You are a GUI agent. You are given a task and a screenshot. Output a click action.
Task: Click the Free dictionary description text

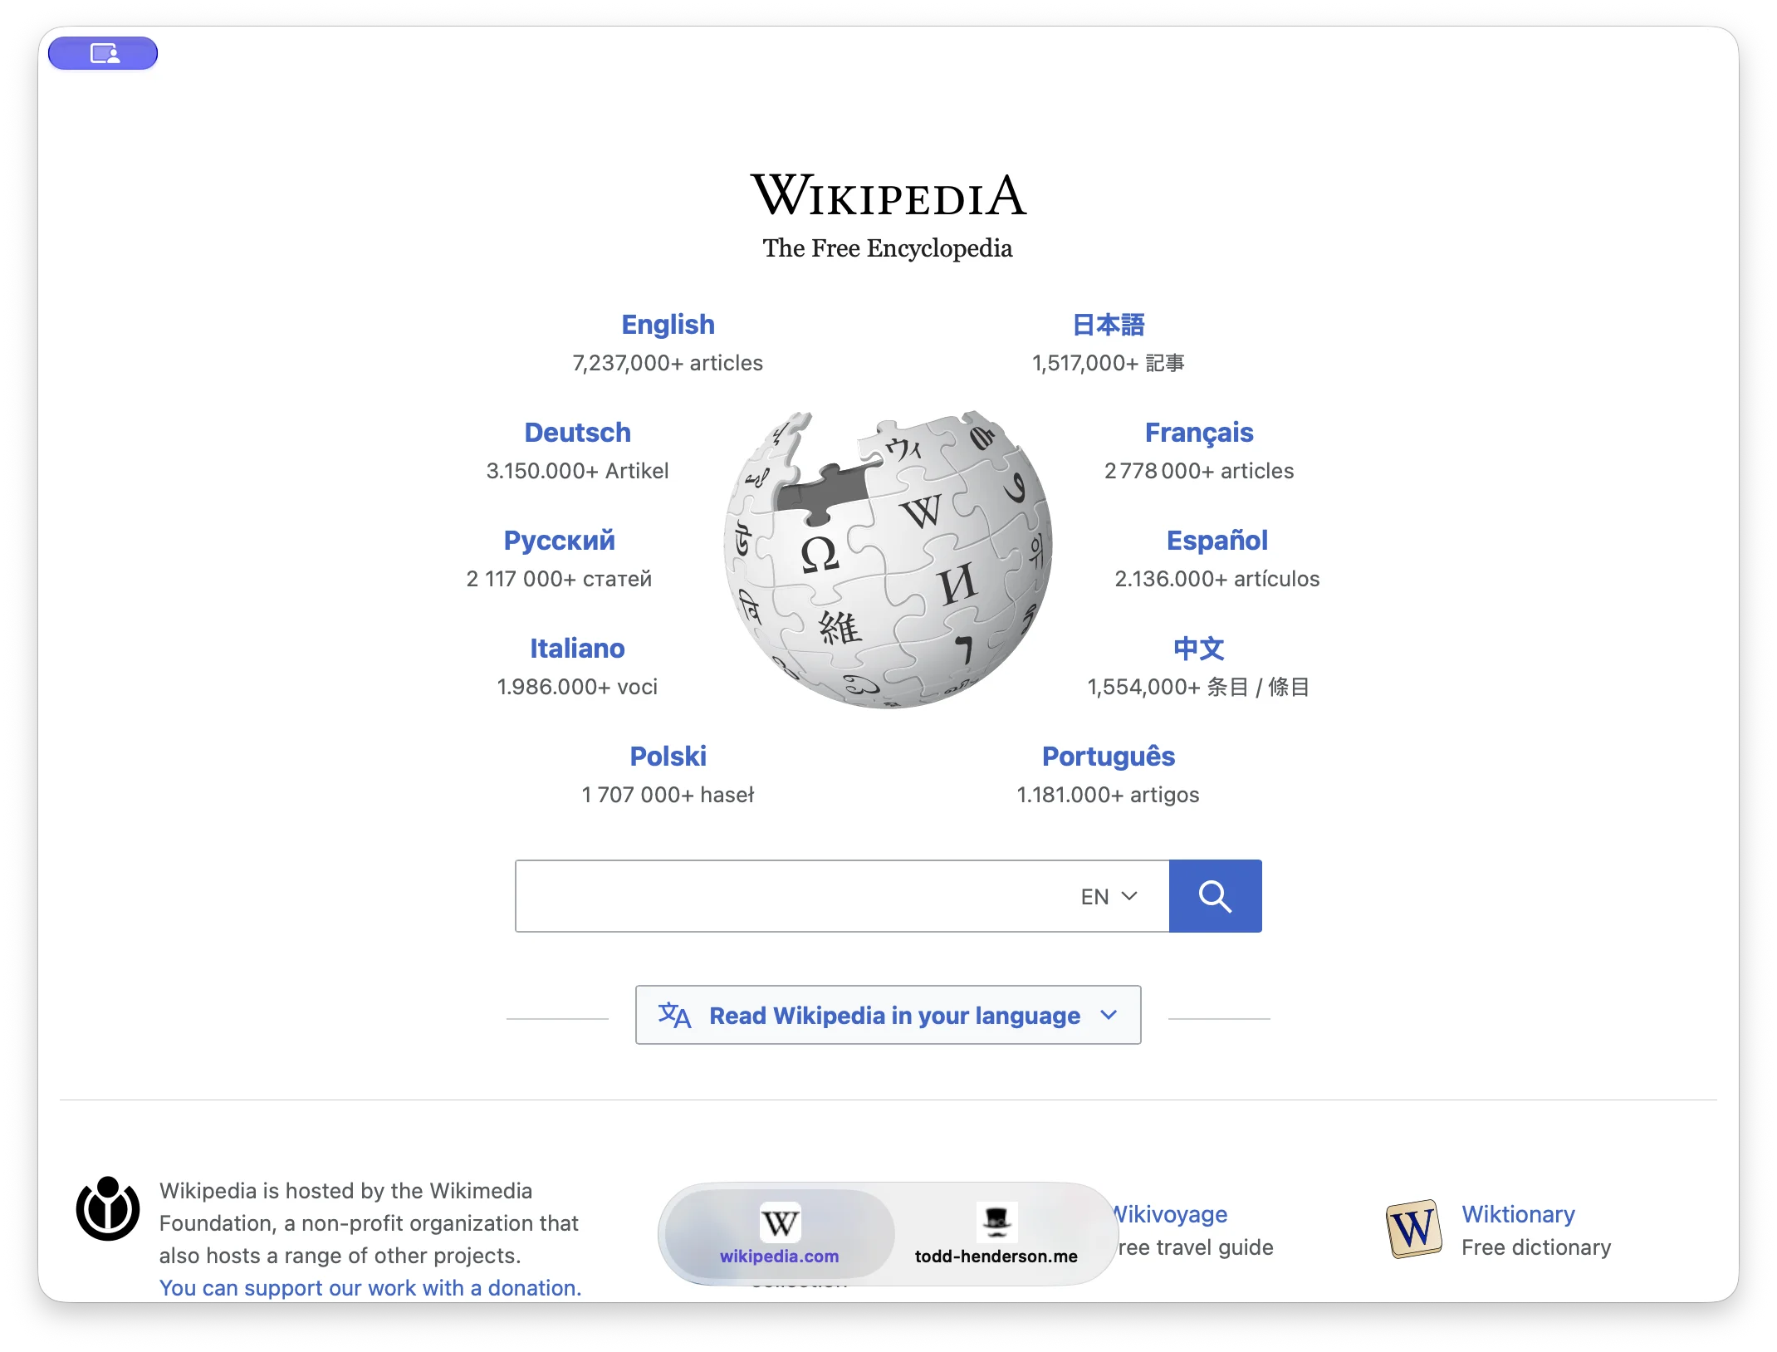point(1536,1247)
